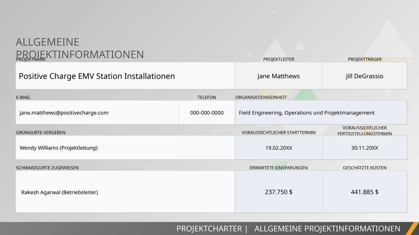Screen dimensions: 419x235
Task: Click the 'PROJEKTNAME' label
Action: pyautogui.click(x=31, y=59)
